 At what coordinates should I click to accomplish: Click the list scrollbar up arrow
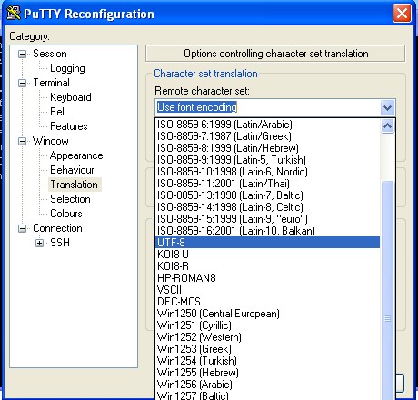pos(387,125)
